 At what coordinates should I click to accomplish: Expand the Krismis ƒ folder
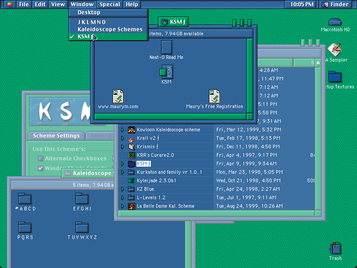(122, 147)
